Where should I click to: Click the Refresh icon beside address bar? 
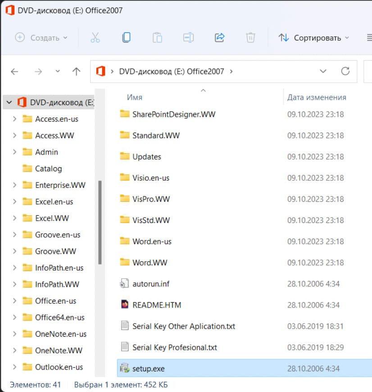pyautogui.click(x=345, y=71)
